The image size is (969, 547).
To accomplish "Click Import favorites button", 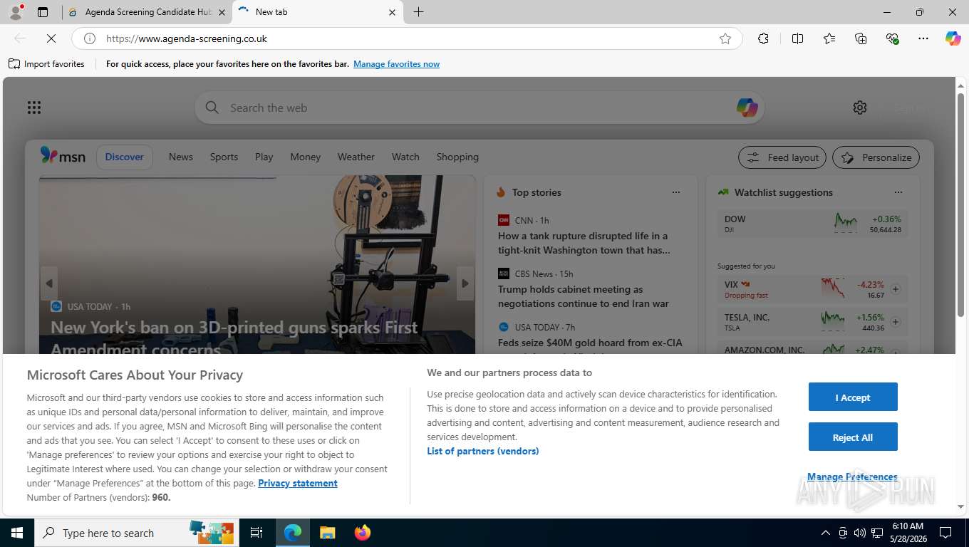I will point(46,64).
